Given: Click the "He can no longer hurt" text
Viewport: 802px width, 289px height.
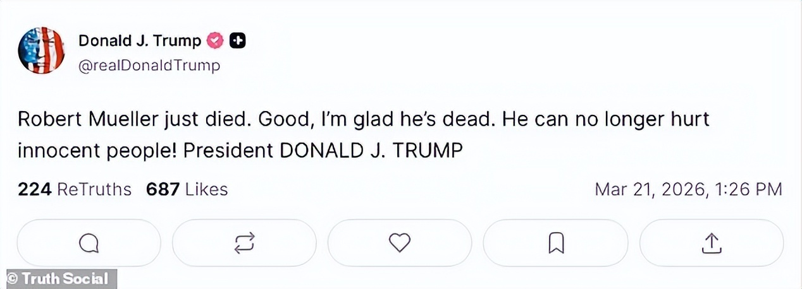Looking at the screenshot, I should tap(605, 120).
